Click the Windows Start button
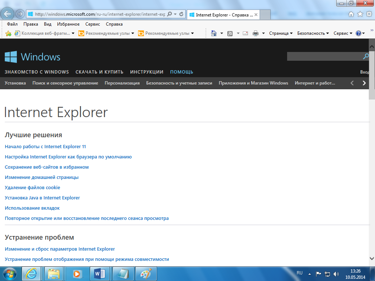The height and width of the screenshot is (281, 375). coord(10,274)
